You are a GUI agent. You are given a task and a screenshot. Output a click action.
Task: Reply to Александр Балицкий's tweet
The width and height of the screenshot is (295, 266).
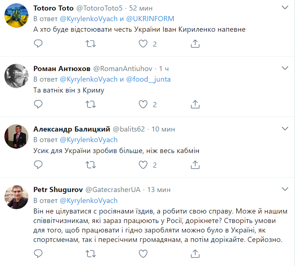tap(38, 165)
